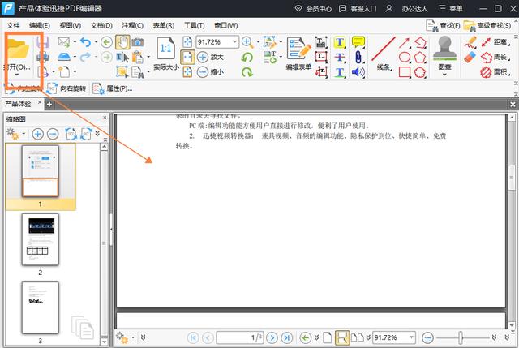The height and width of the screenshot is (348, 519).
Task: Select page 2 thumbnail
Action: tap(41, 239)
